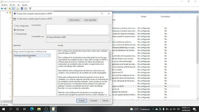This screenshot has width=199, height=112.
Task: Open Task View on taskbar
Action: [x=25, y=109]
